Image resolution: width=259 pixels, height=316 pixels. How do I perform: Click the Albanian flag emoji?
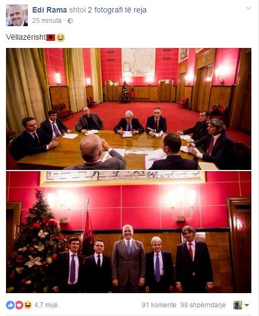tap(51, 38)
